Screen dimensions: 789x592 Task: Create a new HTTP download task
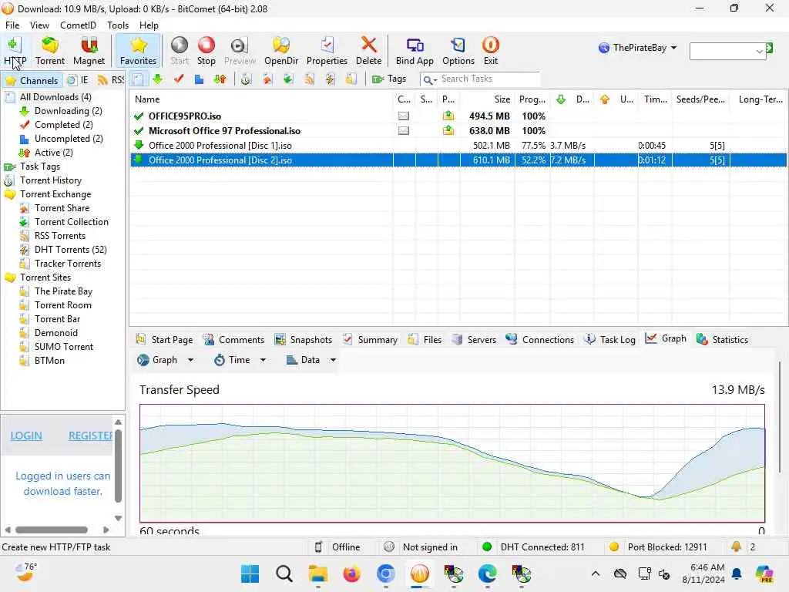point(15,51)
